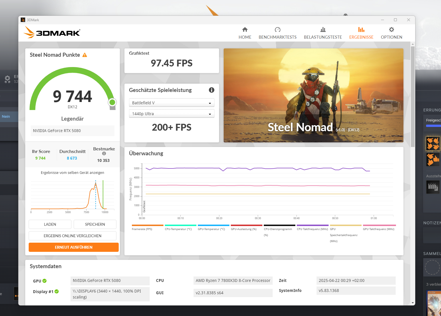The height and width of the screenshot is (316, 441).
Task: Open the 1440p Ultra resolution dropdown
Action: (x=172, y=114)
